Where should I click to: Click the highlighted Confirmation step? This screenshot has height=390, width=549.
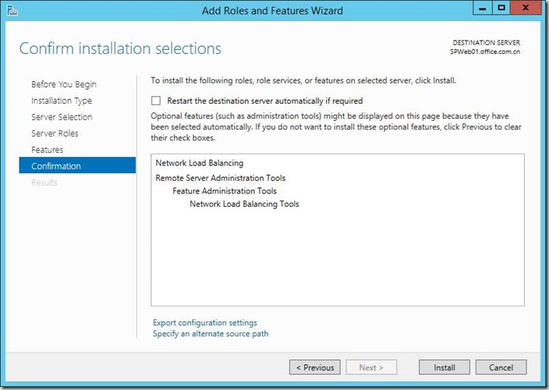point(56,166)
